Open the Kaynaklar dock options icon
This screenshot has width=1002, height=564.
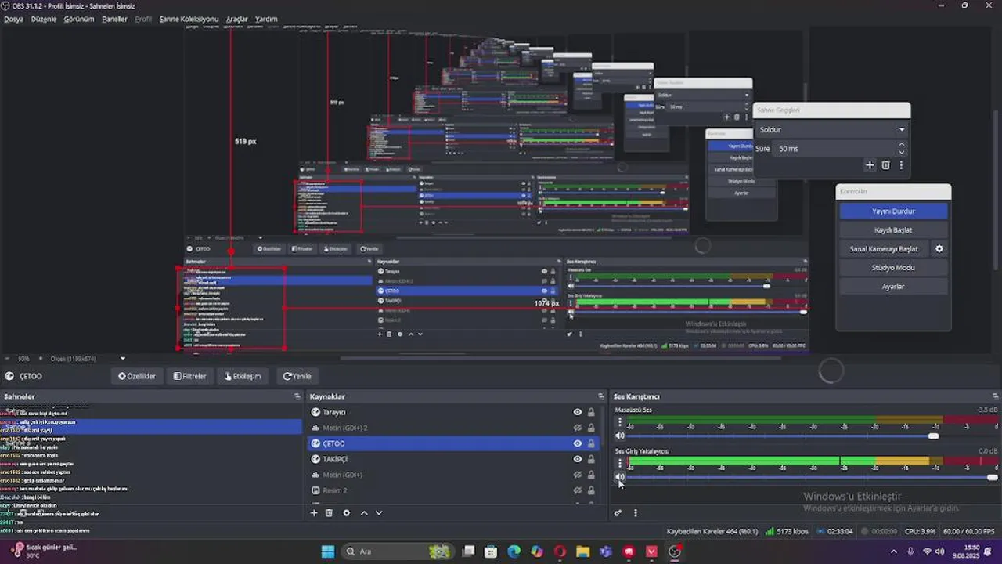601,396
